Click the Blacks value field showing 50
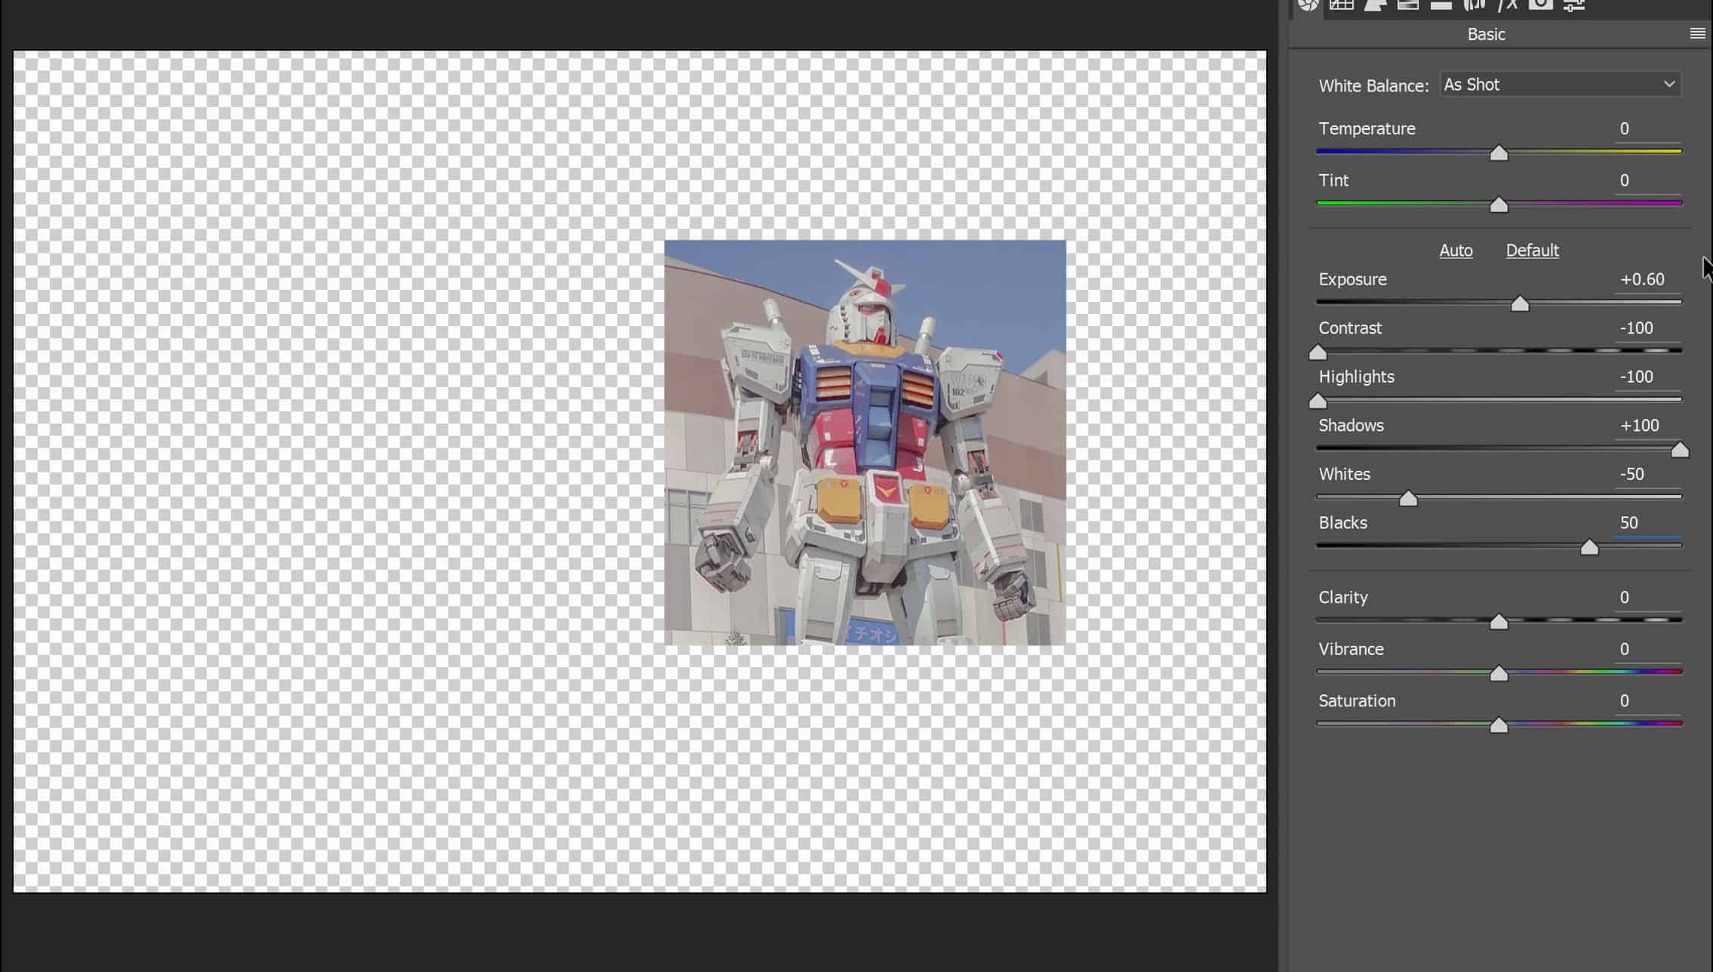The height and width of the screenshot is (972, 1713). [x=1647, y=523]
